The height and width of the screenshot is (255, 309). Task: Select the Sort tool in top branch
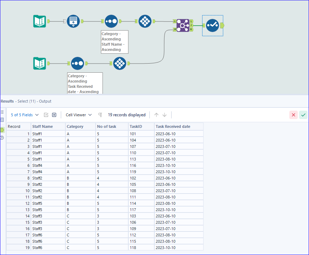coord(111,21)
